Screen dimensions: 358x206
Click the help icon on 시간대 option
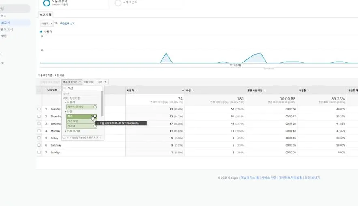[95, 126]
